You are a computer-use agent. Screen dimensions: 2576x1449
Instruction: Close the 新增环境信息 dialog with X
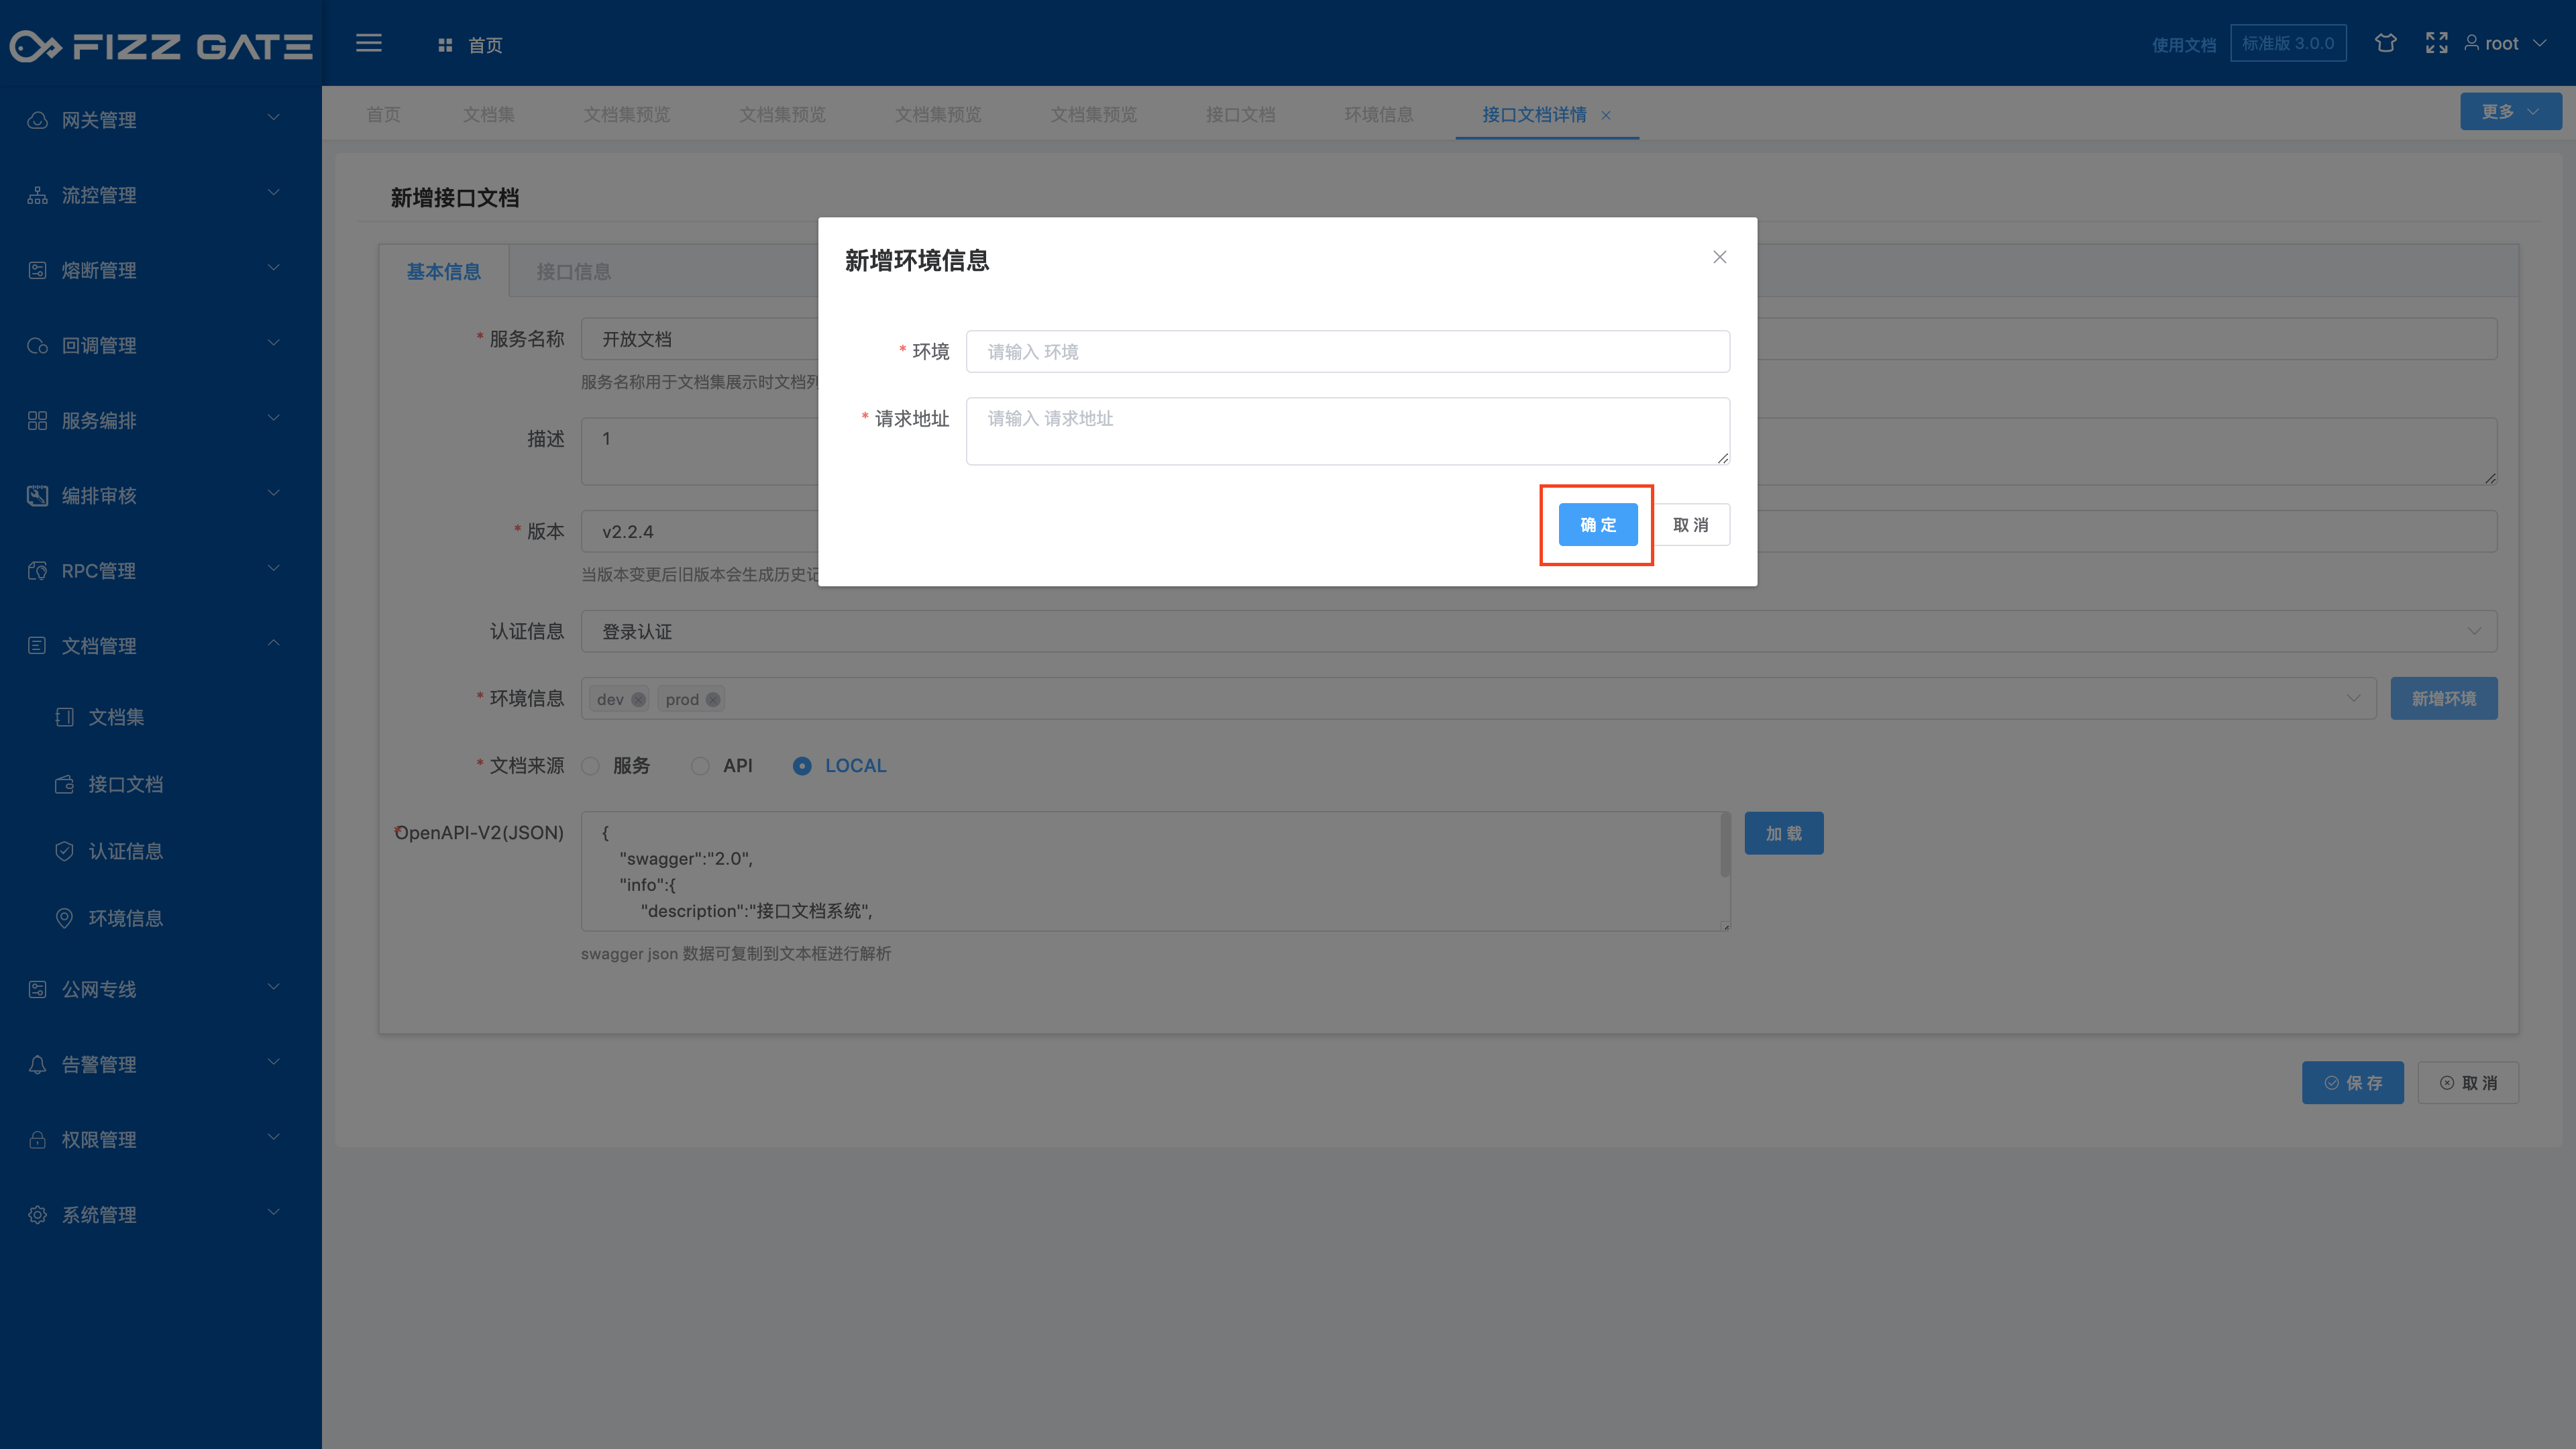[x=1720, y=257]
